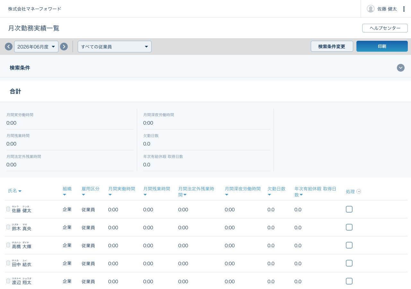Open the 処理 column header menu
This screenshot has height=289, width=411.
pyautogui.click(x=359, y=191)
